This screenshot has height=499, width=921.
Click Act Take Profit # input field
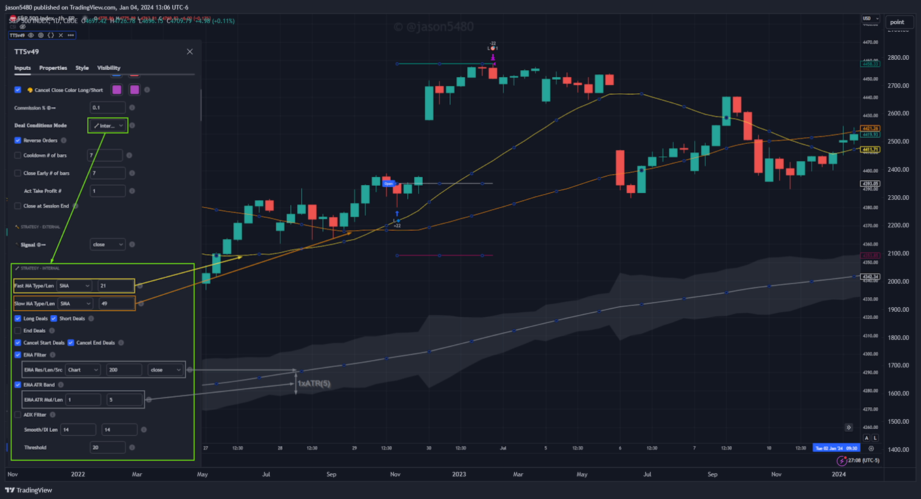point(107,191)
